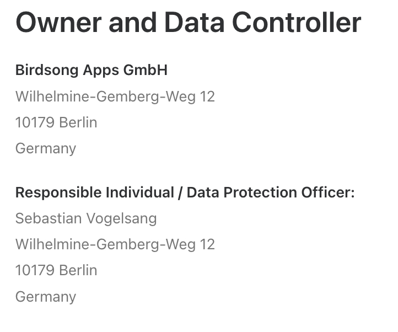The image size is (398, 332).
Task: Click the first name Sebastian
Action: 49,218
